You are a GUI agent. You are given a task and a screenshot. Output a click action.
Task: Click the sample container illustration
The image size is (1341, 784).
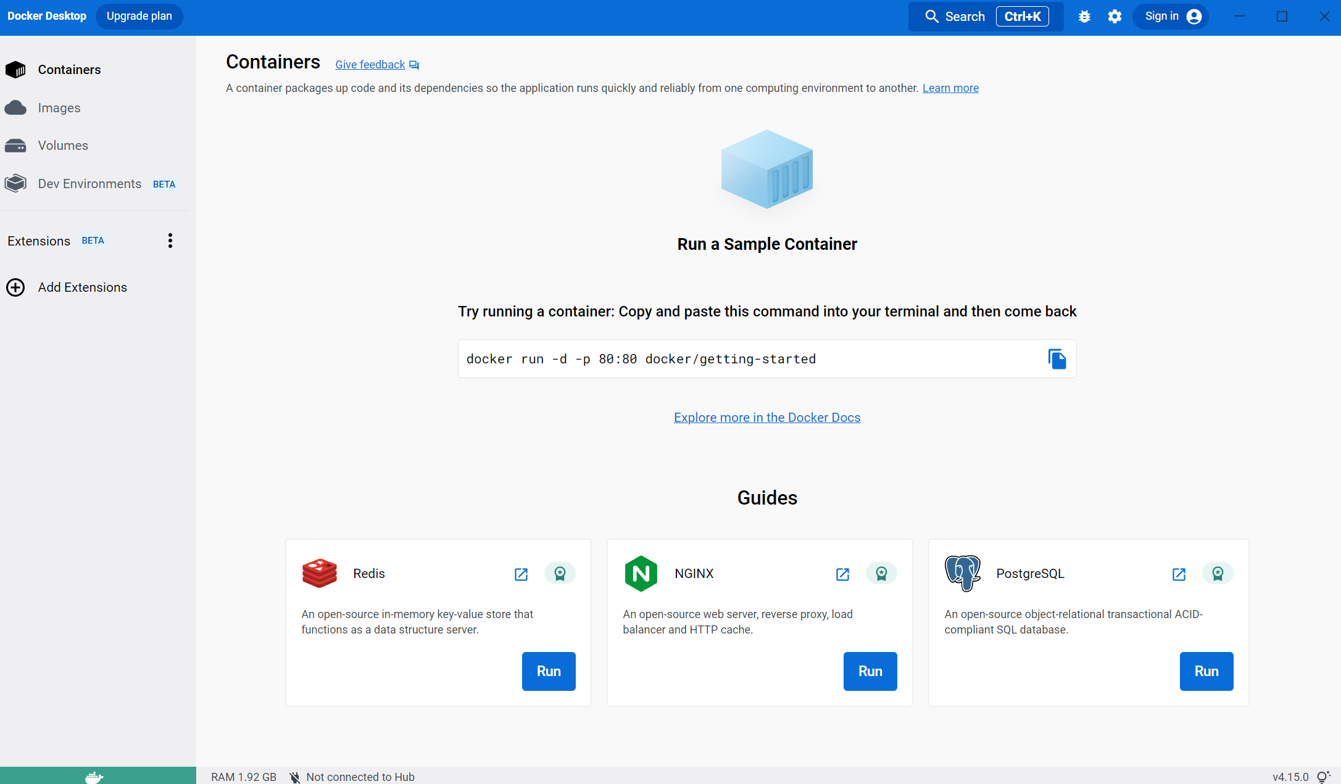click(x=767, y=169)
